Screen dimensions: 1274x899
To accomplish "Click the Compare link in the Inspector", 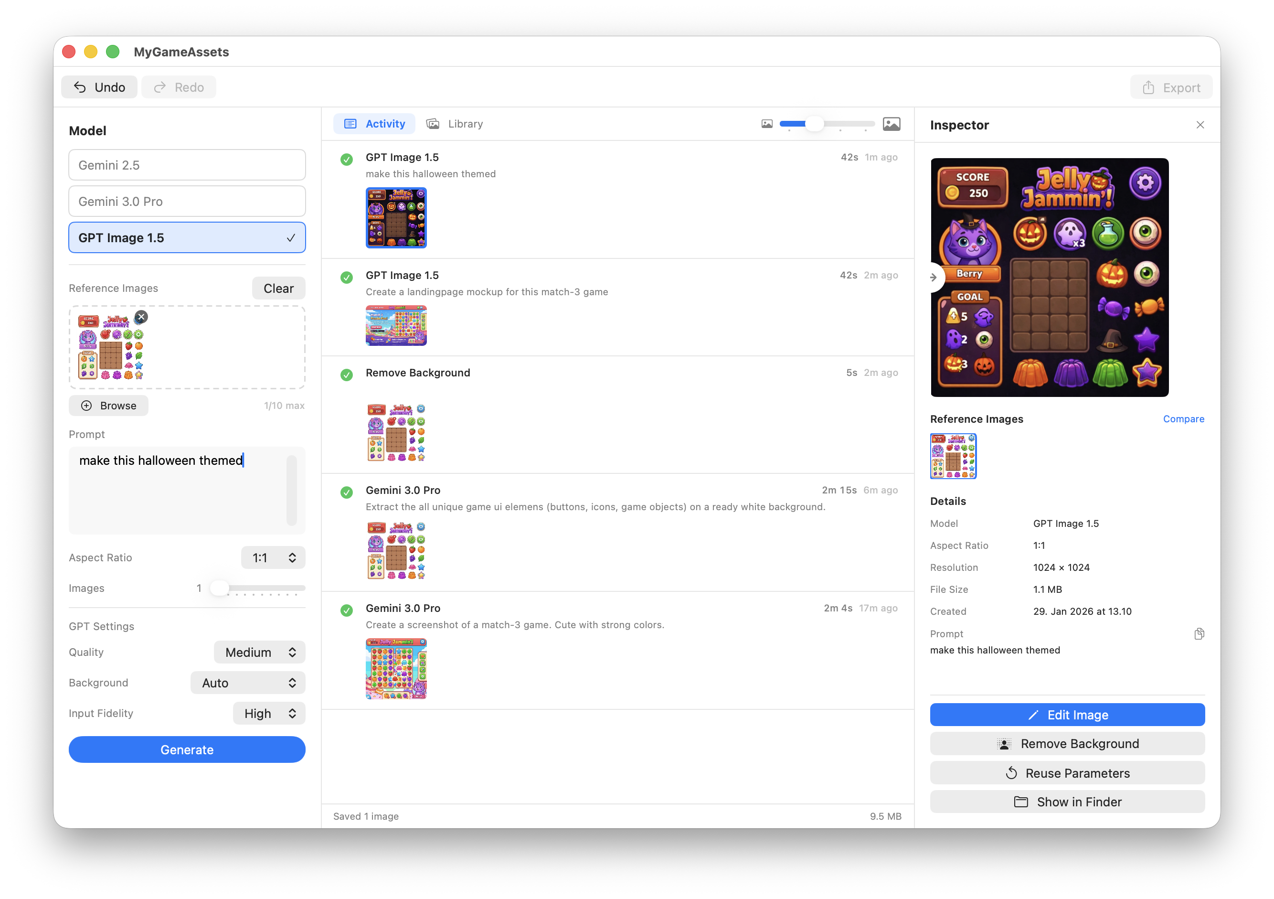I will tap(1184, 419).
